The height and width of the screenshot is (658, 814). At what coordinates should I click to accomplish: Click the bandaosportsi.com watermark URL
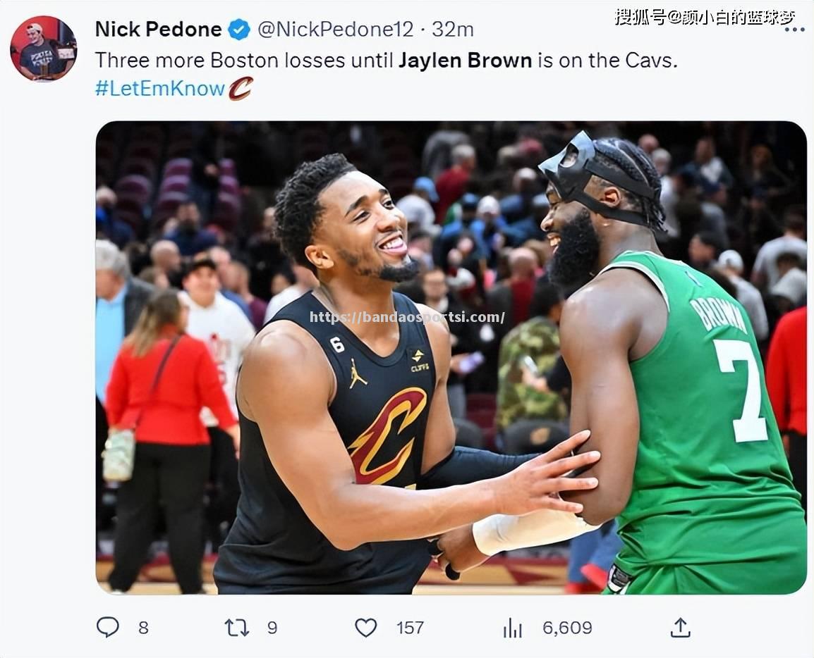pos(407,317)
